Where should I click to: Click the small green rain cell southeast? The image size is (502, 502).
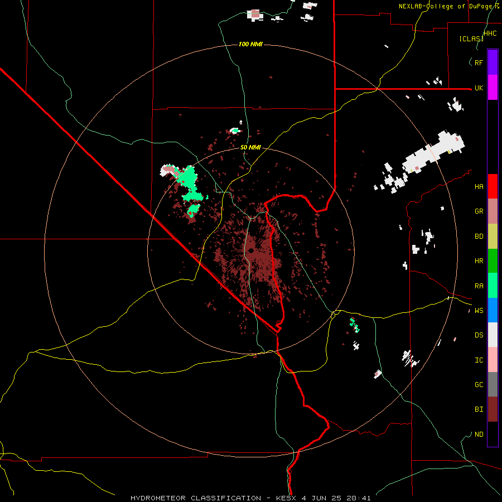tap(354, 325)
